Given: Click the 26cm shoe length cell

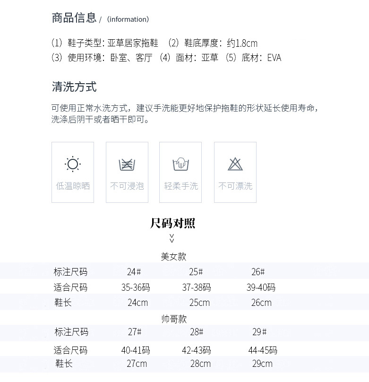Looking at the screenshot, I should pyautogui.click(x=261, y=303).
